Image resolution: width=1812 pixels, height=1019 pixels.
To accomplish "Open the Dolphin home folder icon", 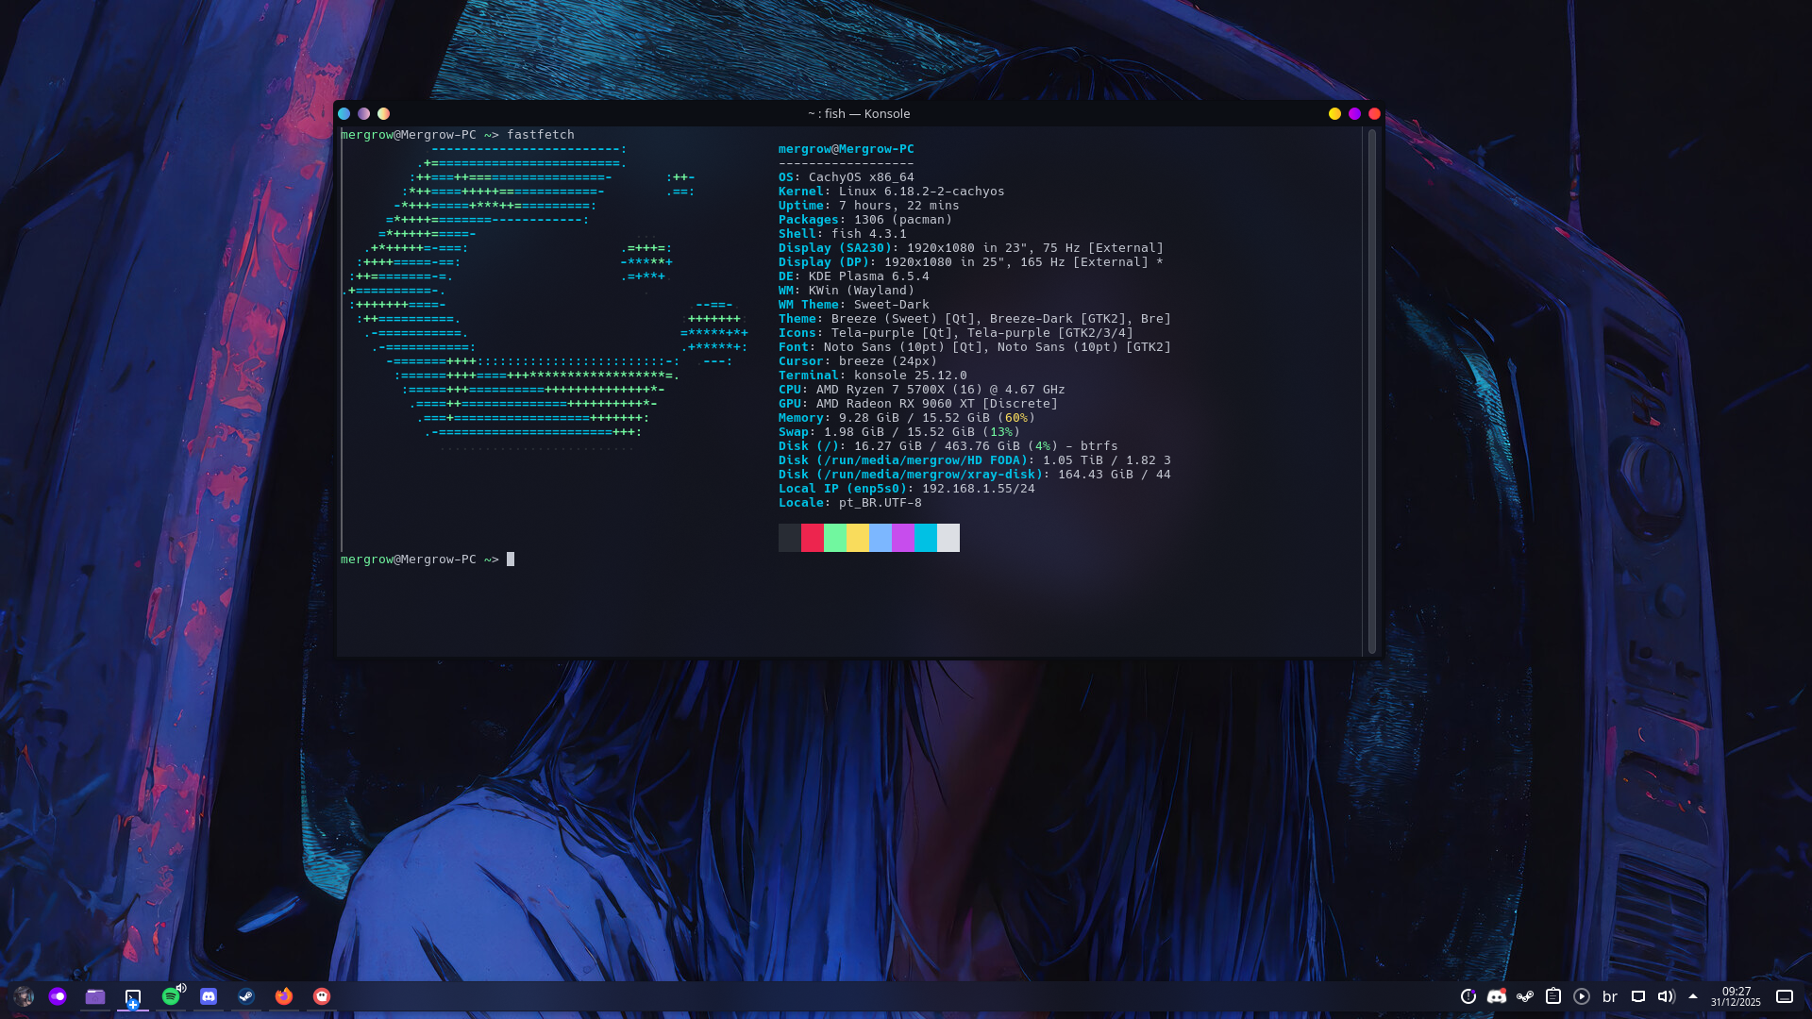I will pos(95,996).
